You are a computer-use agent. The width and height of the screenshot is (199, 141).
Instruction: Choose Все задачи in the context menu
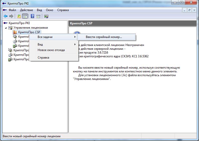53,37
